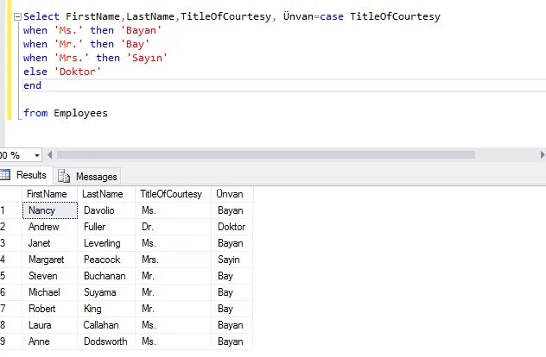546x357 pixels.
Task: Place cursor on the end keyword
Action: coord(32,85)
